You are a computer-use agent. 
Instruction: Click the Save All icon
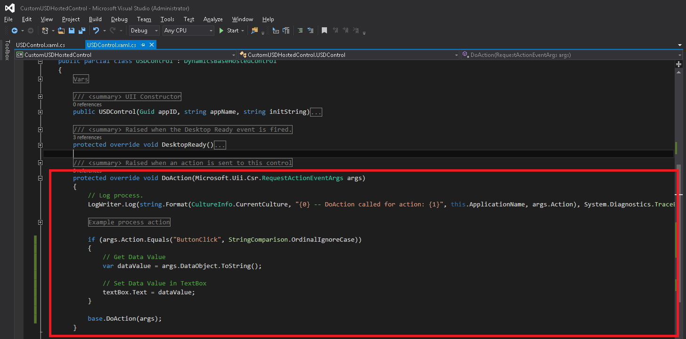pyautogui.click(x=82, y=31)
